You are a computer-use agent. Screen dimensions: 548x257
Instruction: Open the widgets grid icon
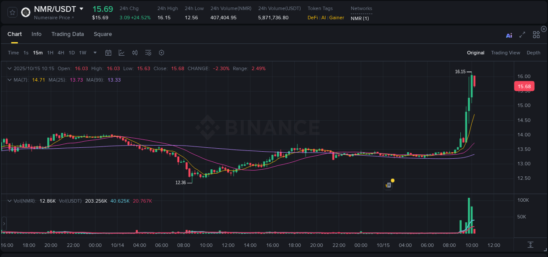click(536, 35)
